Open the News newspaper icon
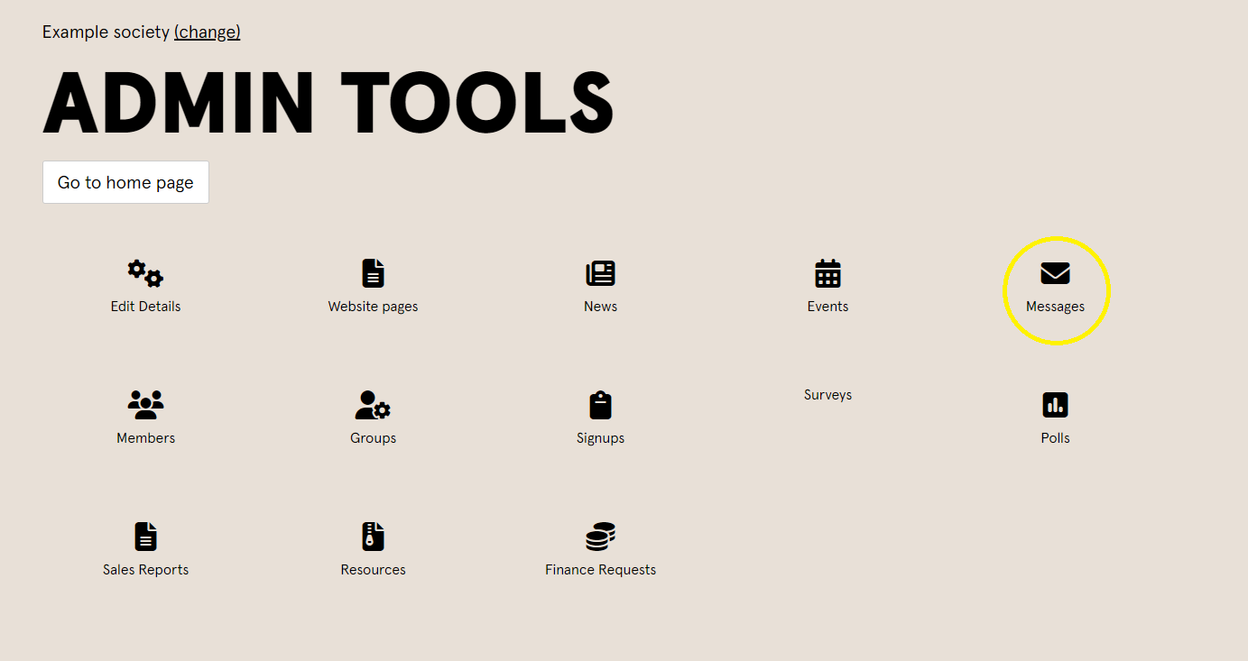The height and width of the screenshot is (661, 1248). pos(600,273)
